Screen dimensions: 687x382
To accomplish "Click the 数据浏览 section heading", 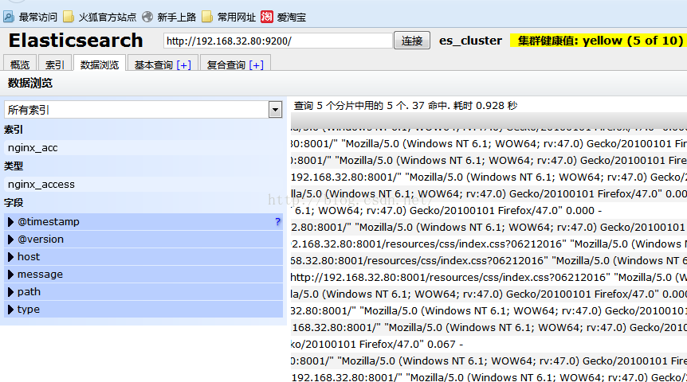I will click(x=30, y=83).
